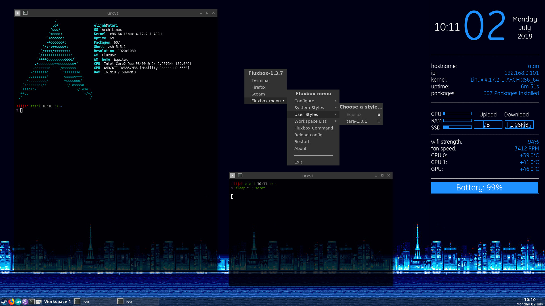545x306 pixels.
Task: Open Firefox from the taskbar icon
Action: pos(11,302)
